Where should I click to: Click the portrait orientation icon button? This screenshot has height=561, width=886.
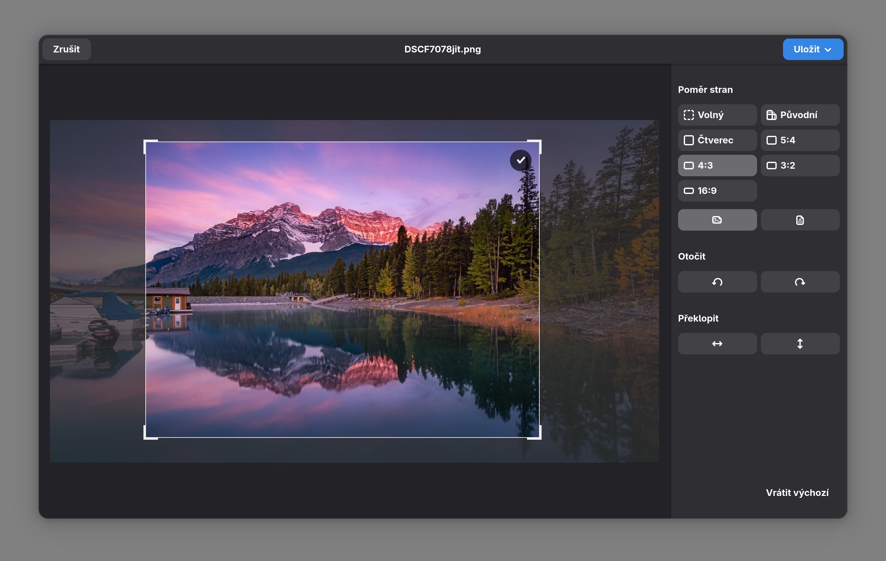tap(799, 220)
